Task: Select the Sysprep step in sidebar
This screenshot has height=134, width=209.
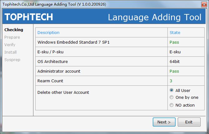Action: click(12, 60)
